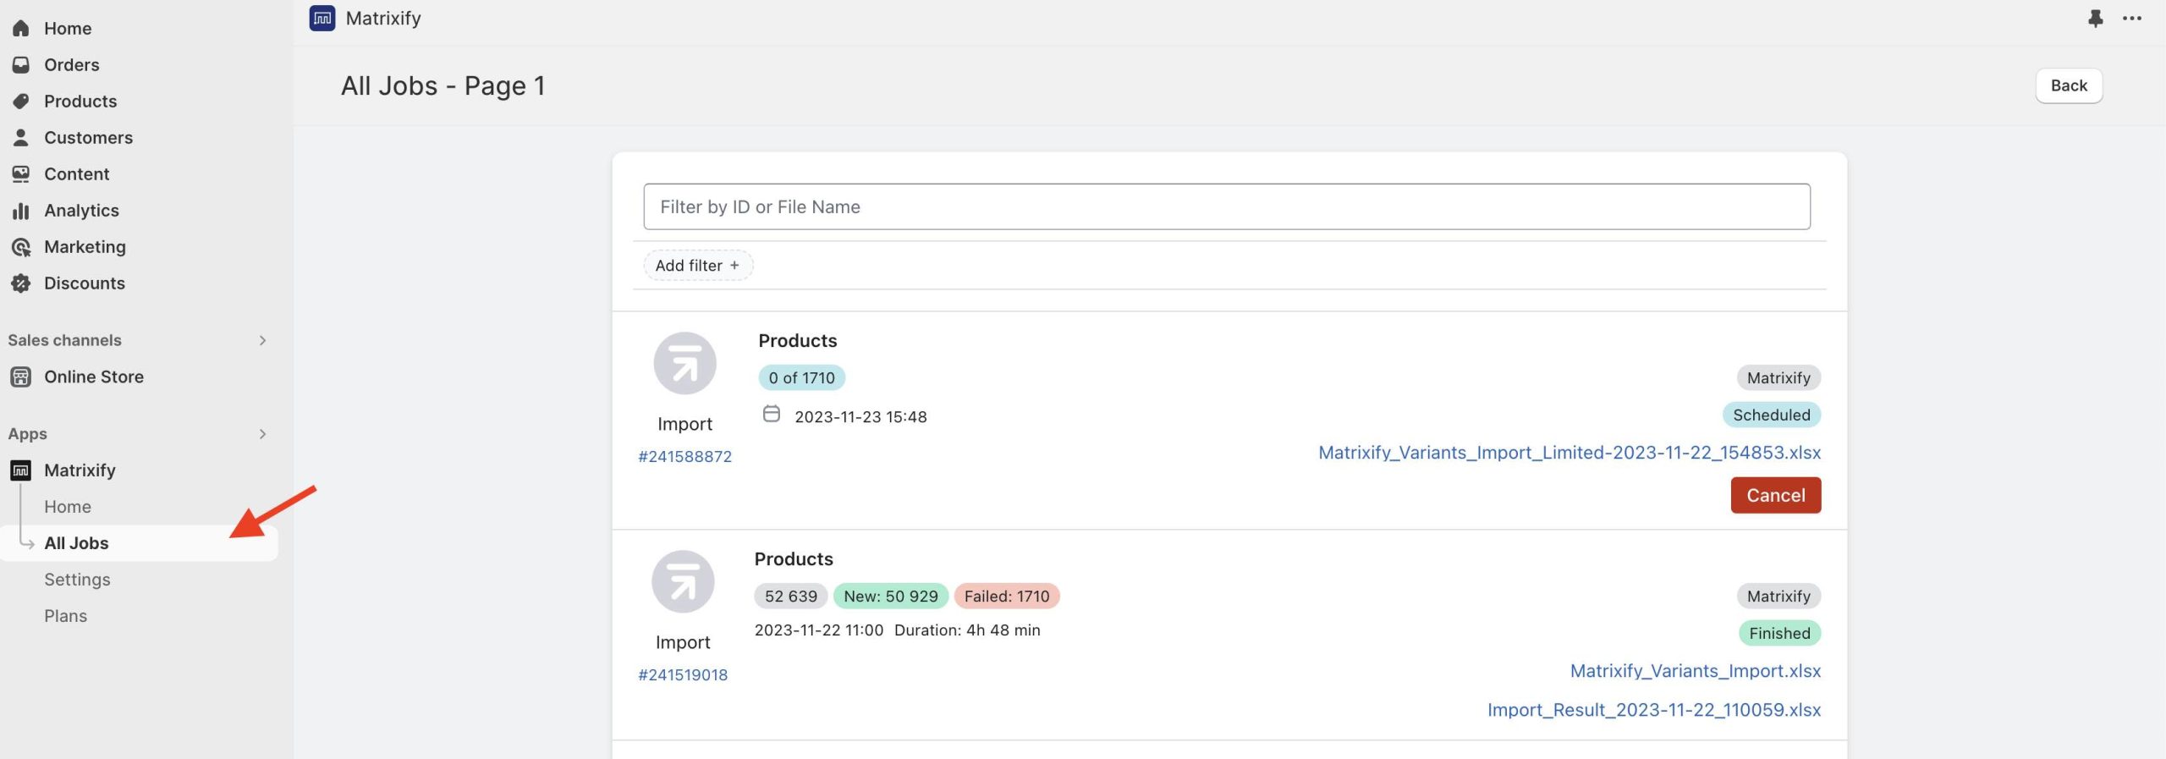
Task: Click the Orders inbox icon
Action: (x=21, y=64)
